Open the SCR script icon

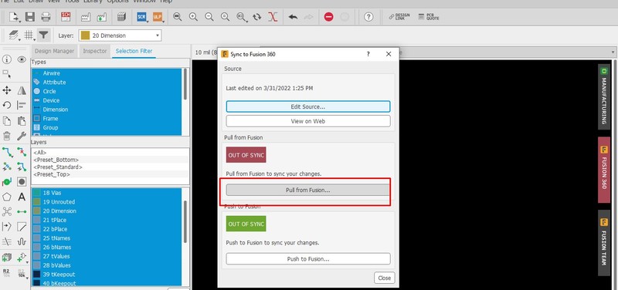[141, 17]
